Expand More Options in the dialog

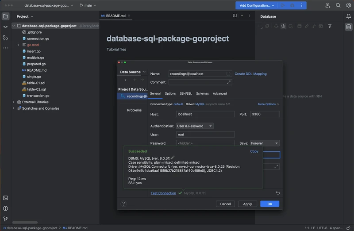268,104
